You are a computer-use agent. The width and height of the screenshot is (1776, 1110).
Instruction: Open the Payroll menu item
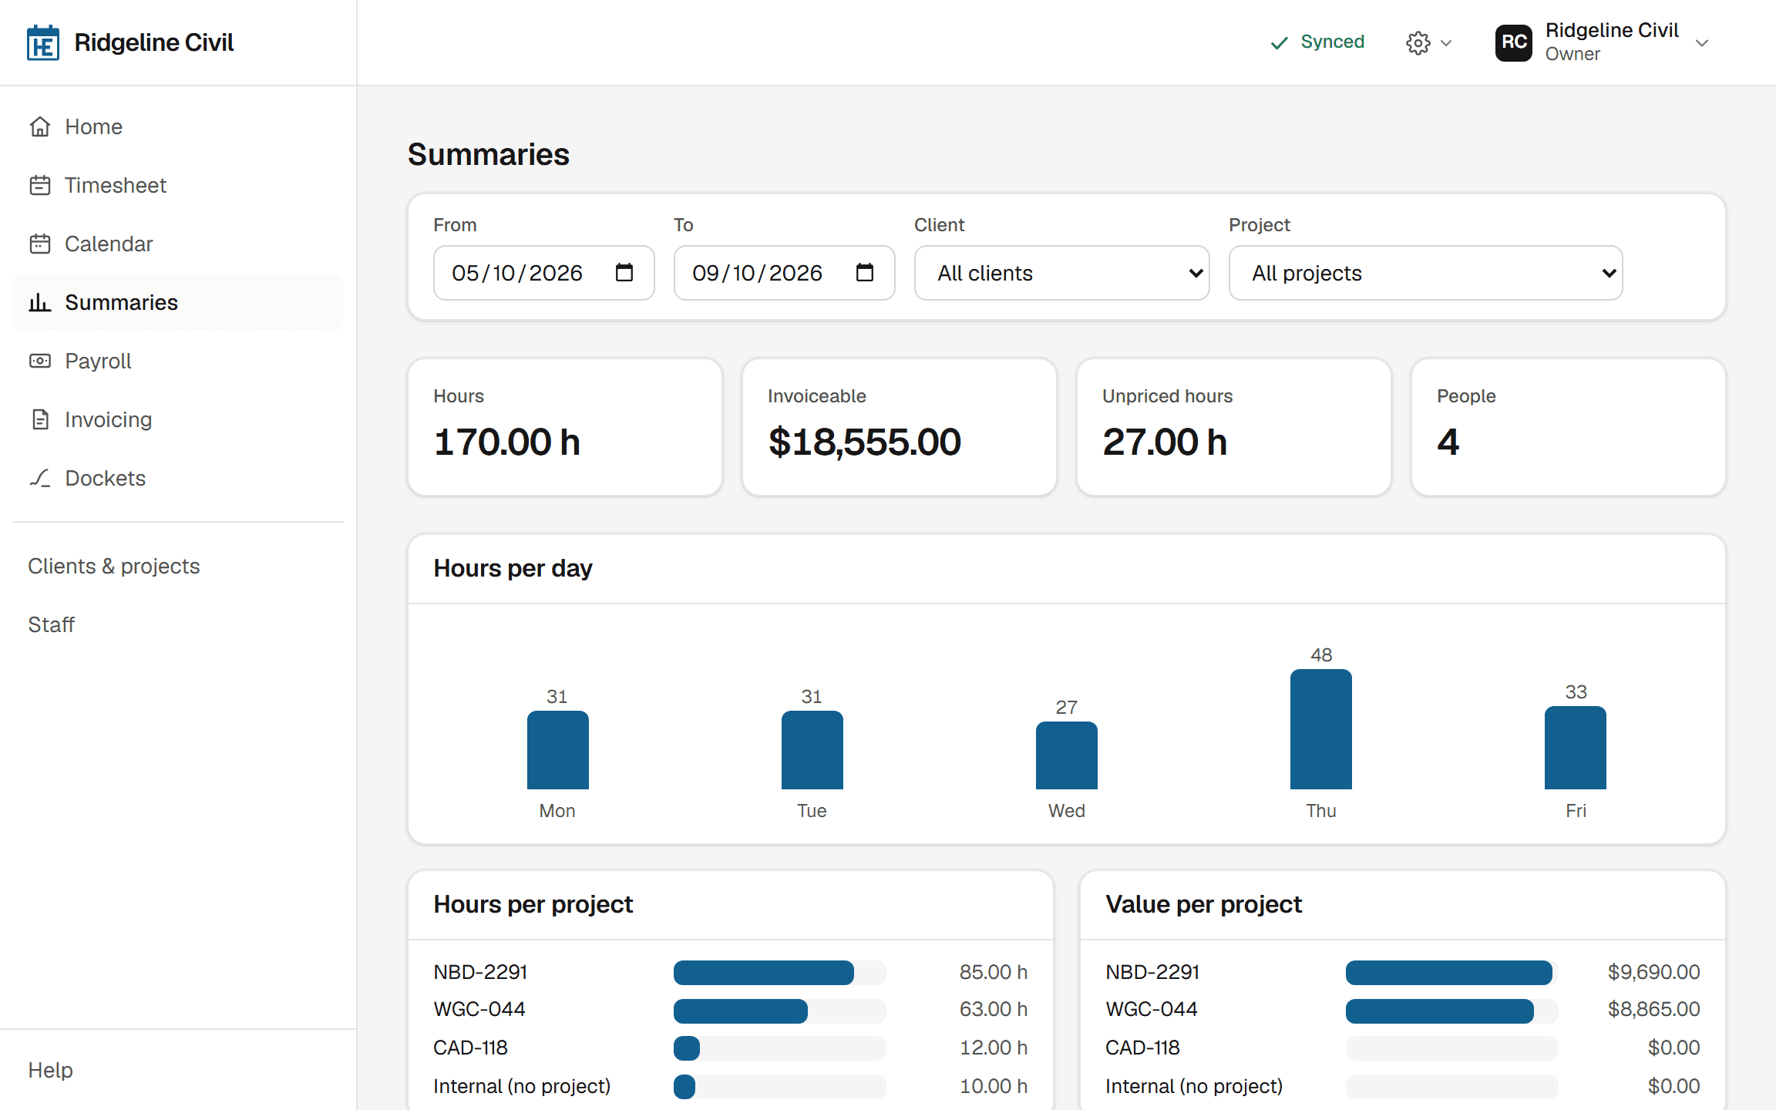click(178, 361)
